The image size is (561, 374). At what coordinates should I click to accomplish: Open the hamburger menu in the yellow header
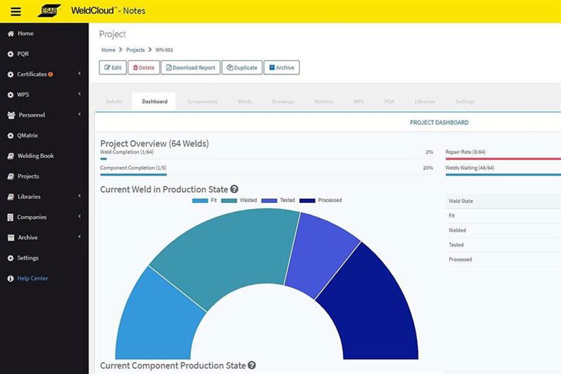coord(16,11)
